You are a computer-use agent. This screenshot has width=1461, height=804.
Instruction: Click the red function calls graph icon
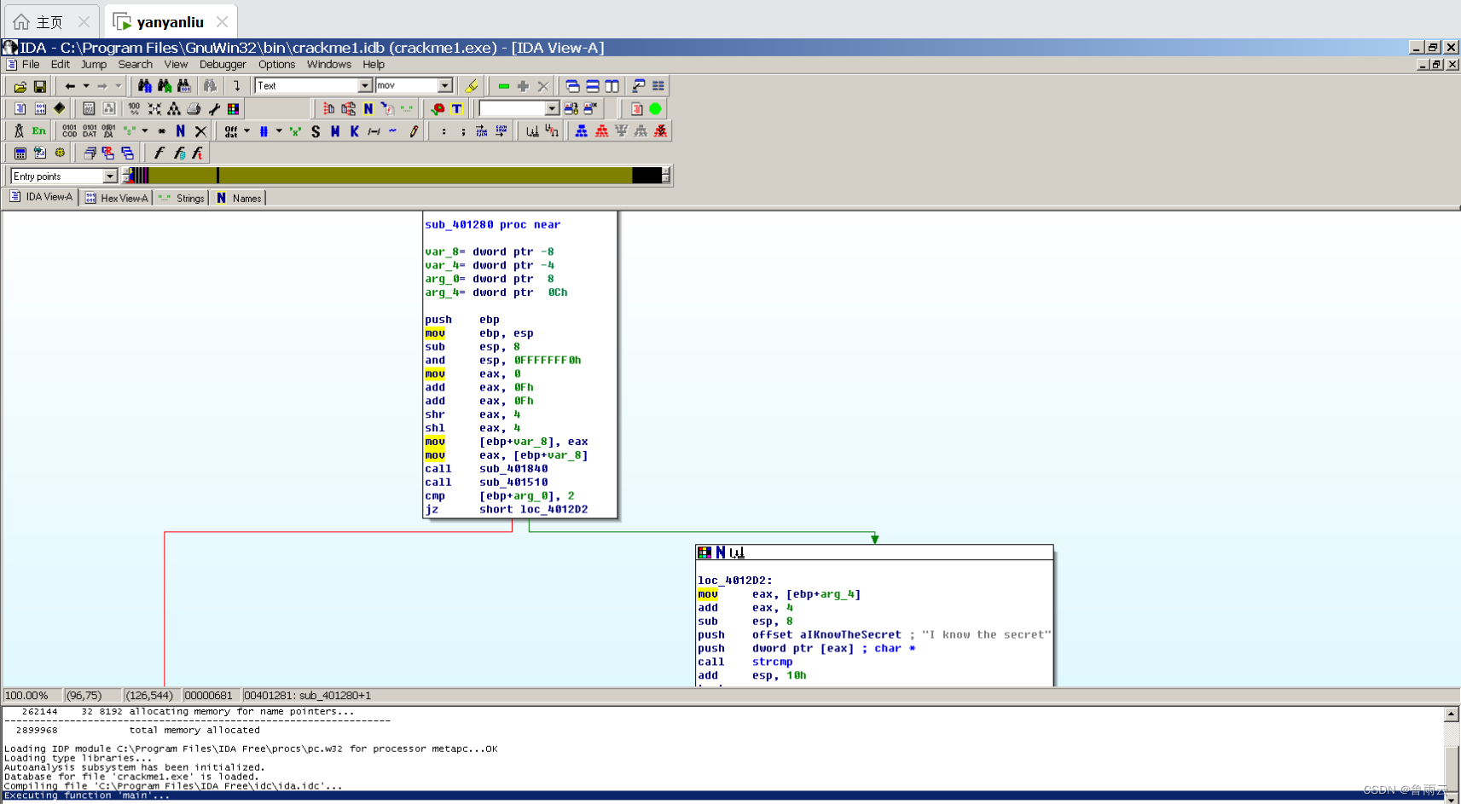pyautogui.click(x=601, y=131)
